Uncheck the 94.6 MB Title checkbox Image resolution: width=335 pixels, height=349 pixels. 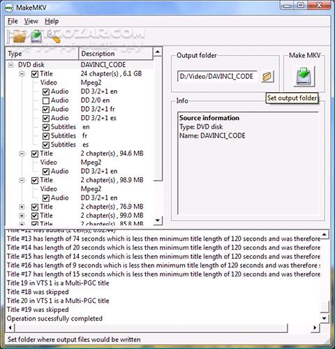coord(35,154)
